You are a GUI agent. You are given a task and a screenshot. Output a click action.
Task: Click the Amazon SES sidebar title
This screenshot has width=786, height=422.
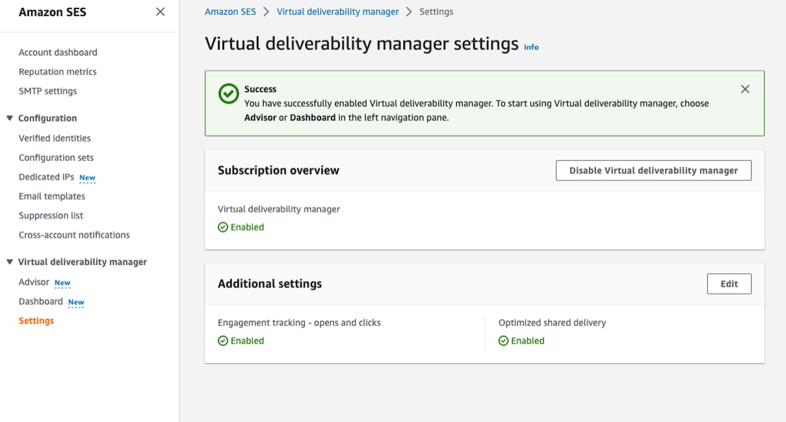click(53, 12)
